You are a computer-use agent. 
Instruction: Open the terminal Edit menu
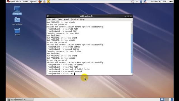[54, 19]
